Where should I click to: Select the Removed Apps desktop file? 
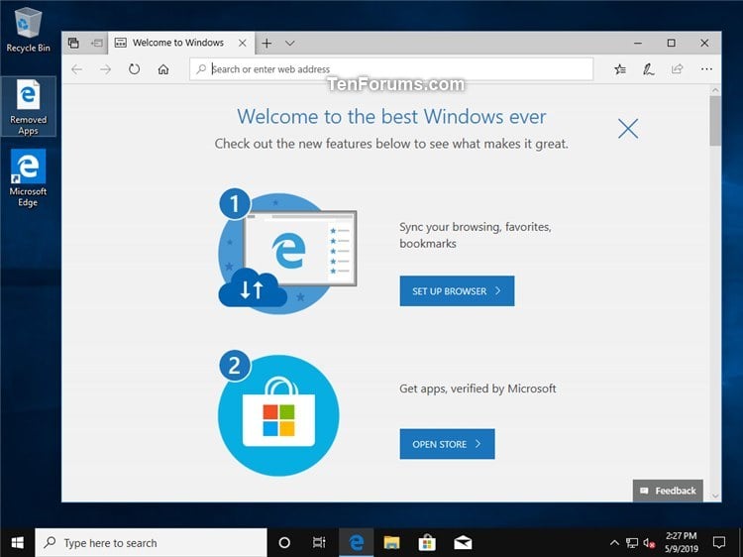pos(29,107)
